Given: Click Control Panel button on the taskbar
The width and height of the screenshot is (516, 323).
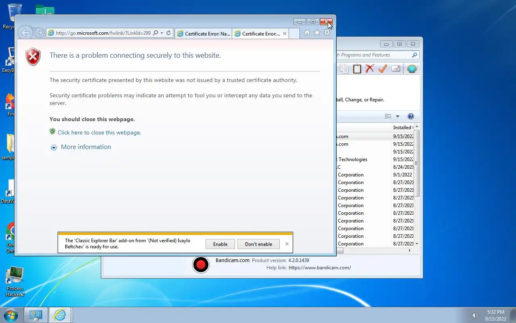Looking at the screenshot, I should [36, 315].
